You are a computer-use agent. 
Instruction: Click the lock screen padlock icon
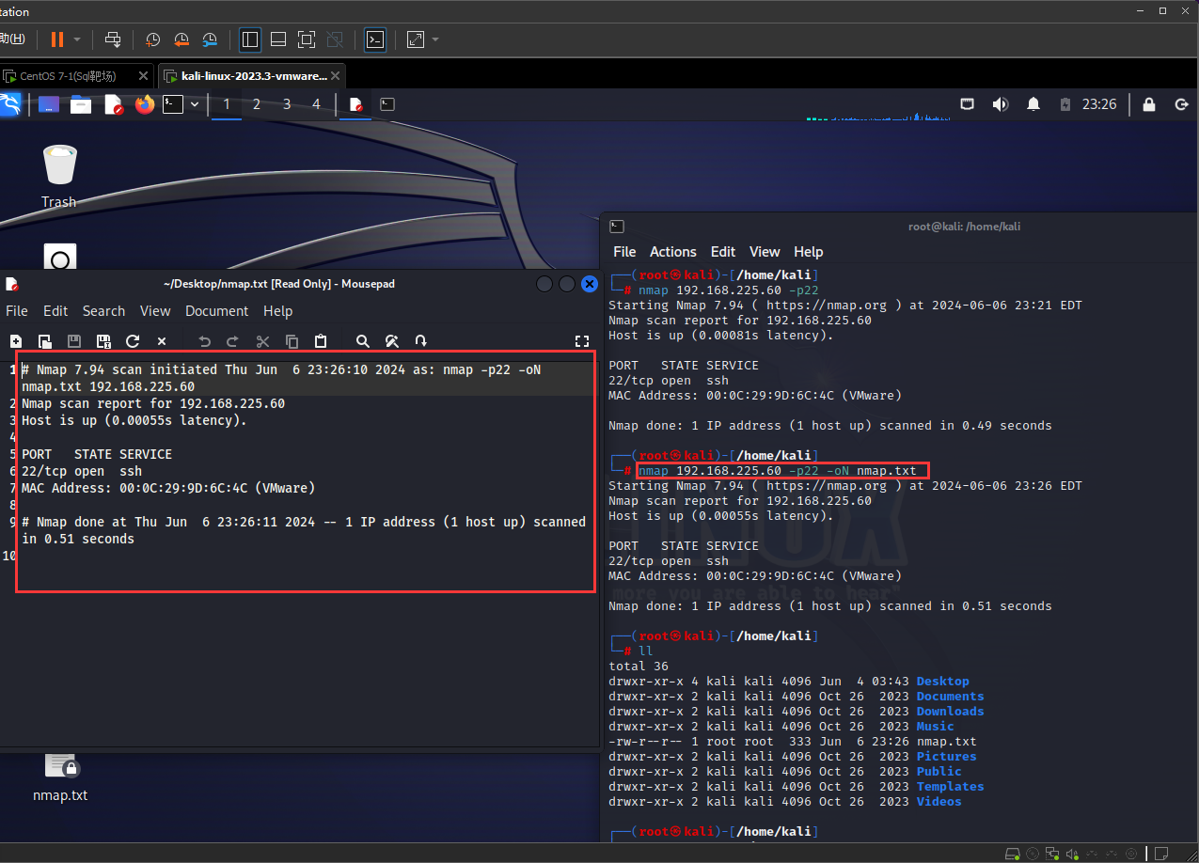click(1149, 104)
